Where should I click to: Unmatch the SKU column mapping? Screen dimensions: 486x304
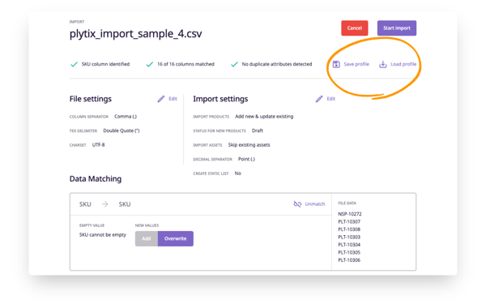click(x=315, y=203)
